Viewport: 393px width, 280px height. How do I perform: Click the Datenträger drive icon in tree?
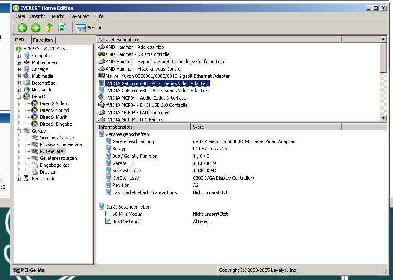click(26, 83)
